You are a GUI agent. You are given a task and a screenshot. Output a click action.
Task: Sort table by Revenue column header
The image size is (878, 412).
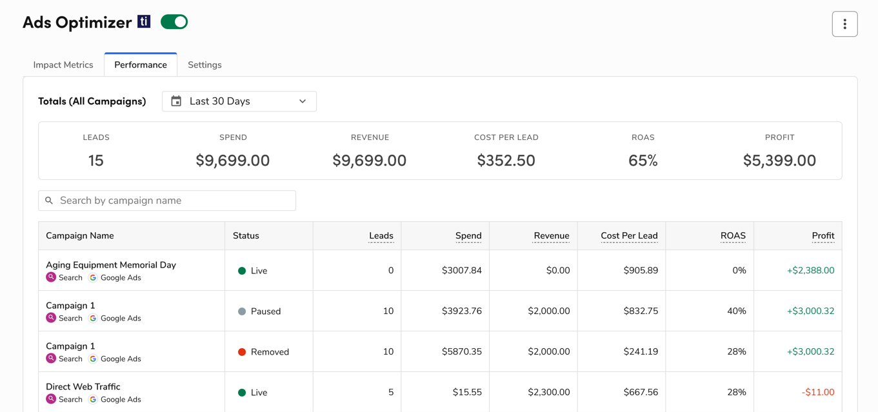tap(552, 236)
